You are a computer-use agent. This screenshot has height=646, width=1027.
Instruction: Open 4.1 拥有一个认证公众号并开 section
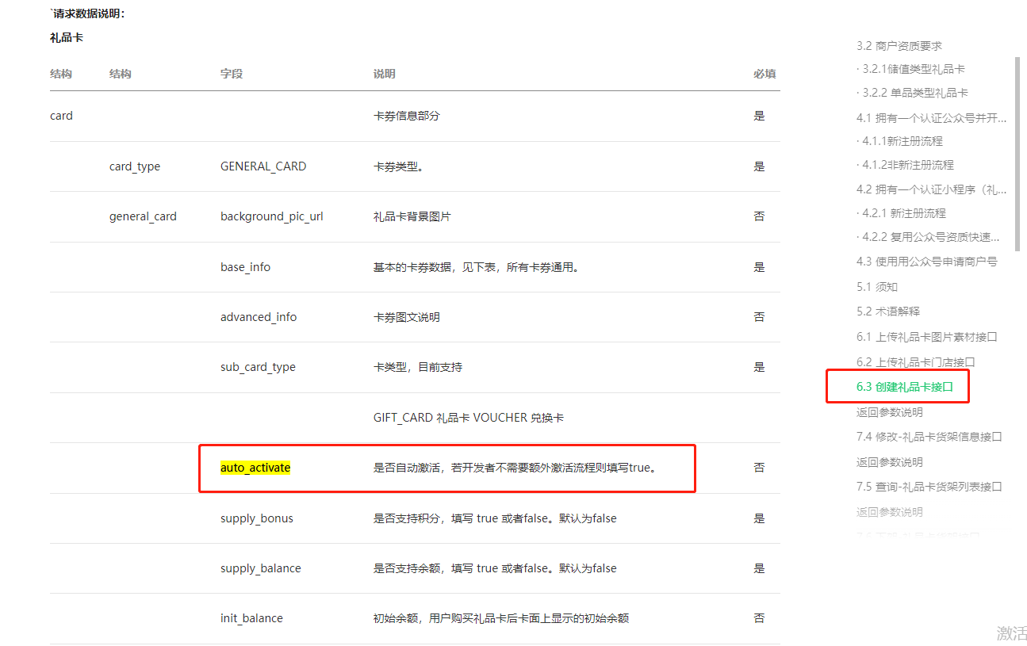pyautogui.click(x=931, y=118)
